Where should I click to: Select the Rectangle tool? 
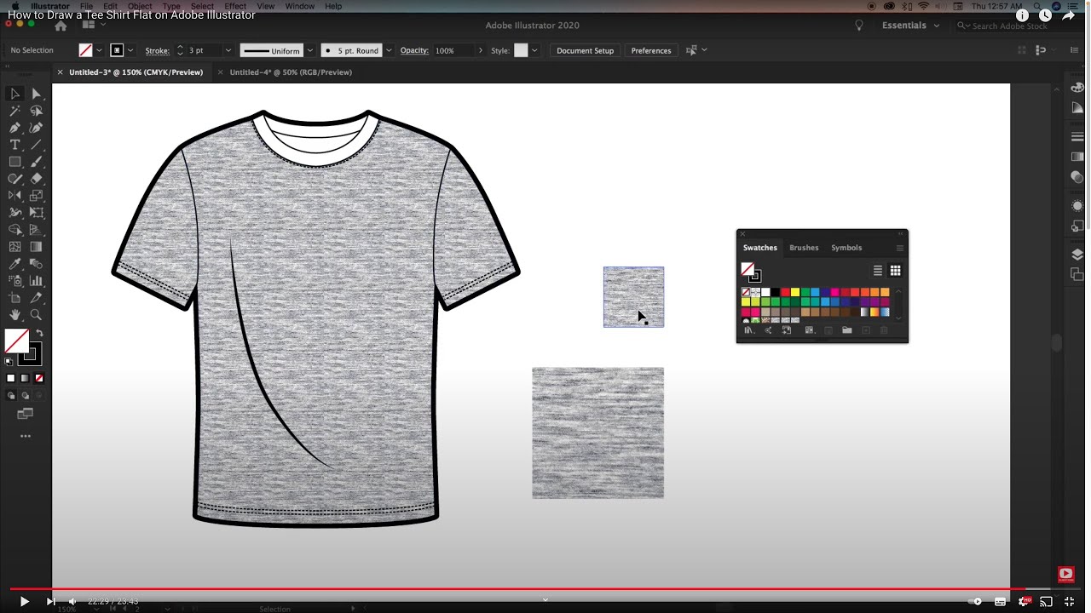pos(14,162)
